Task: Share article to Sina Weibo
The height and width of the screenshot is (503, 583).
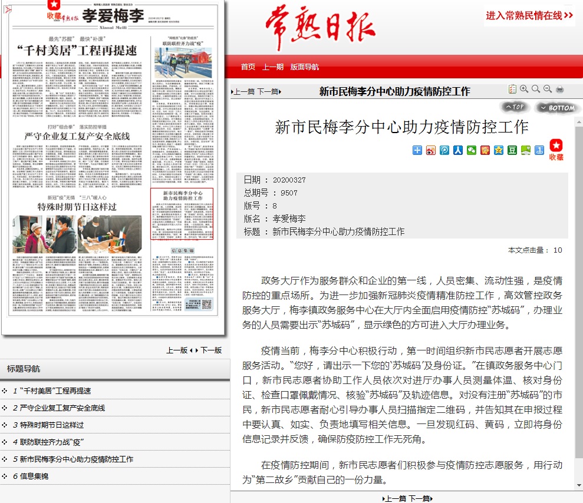Action: 430,150
